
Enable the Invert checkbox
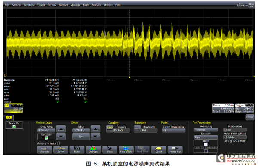(206, 144)
